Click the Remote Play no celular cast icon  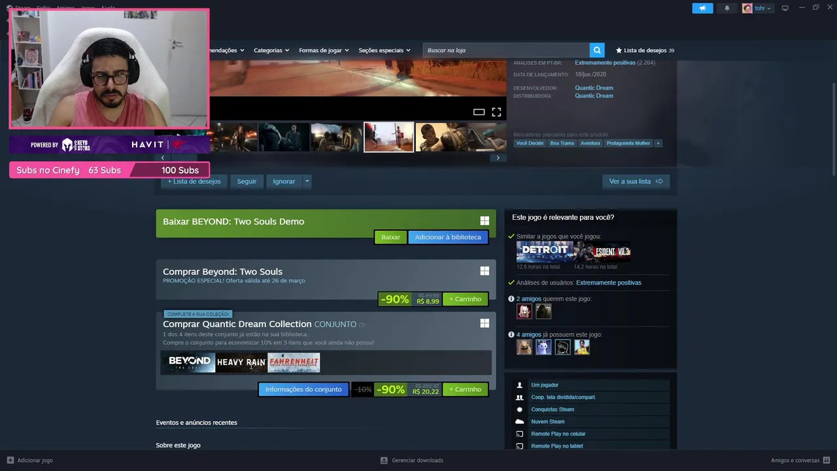(519, 434)
